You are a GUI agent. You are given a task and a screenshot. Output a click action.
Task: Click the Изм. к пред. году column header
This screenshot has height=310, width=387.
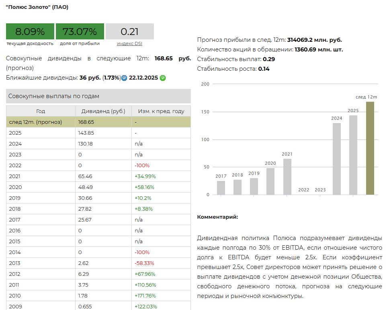click(x=161, y=111)
